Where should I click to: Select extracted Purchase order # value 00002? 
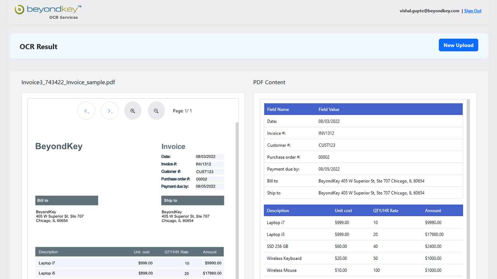(324, 157)
